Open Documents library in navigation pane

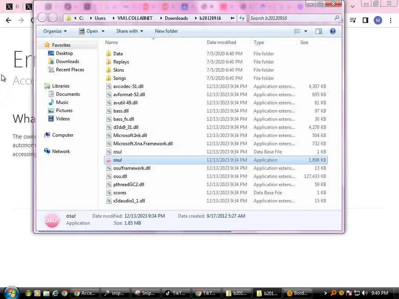(68, 94)
